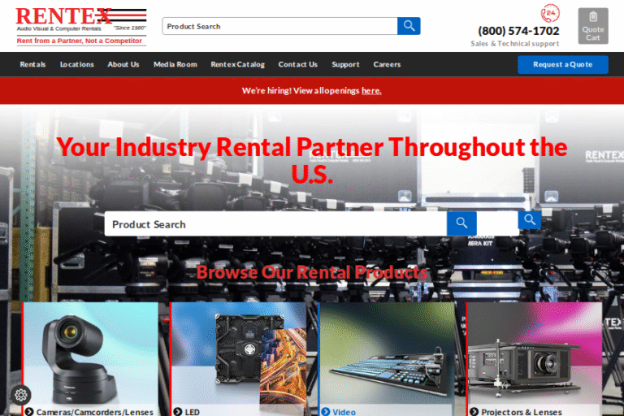Open the Rentals menu
The width and height of the screenshot is (624, 416).
(32, 64)
